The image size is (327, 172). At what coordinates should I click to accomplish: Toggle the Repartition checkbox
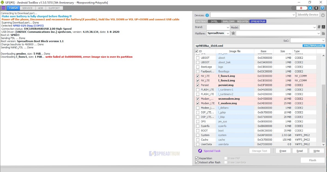point(197,158)
